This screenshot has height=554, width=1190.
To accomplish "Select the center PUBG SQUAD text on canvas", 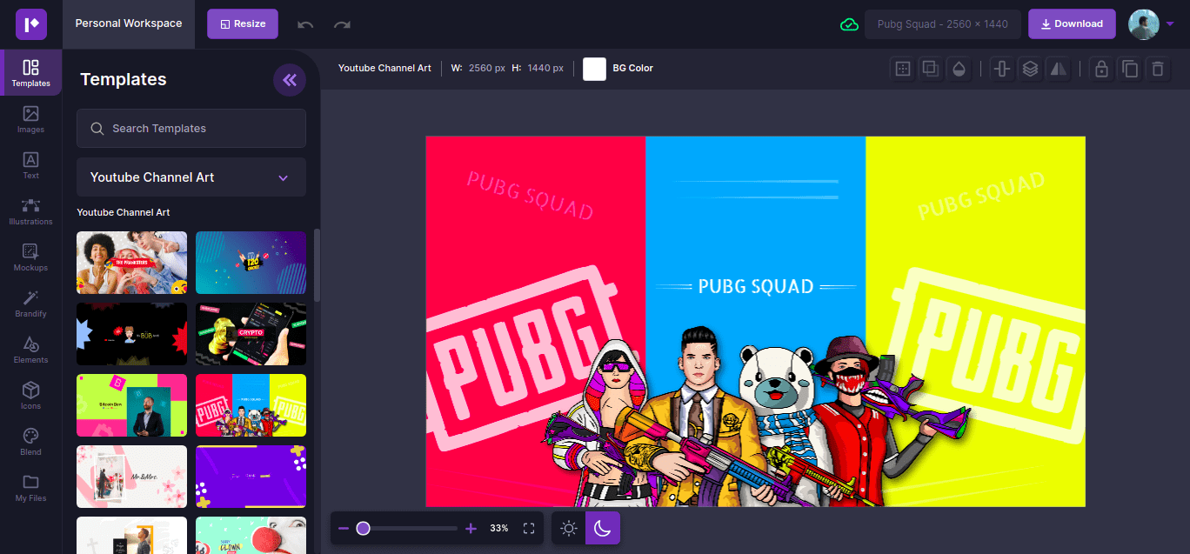I will (756, 286).
